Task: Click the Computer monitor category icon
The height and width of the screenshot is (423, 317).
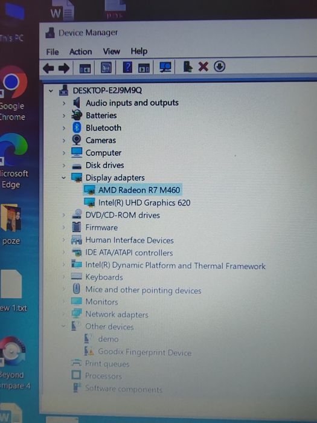Action: click(77, 152)
